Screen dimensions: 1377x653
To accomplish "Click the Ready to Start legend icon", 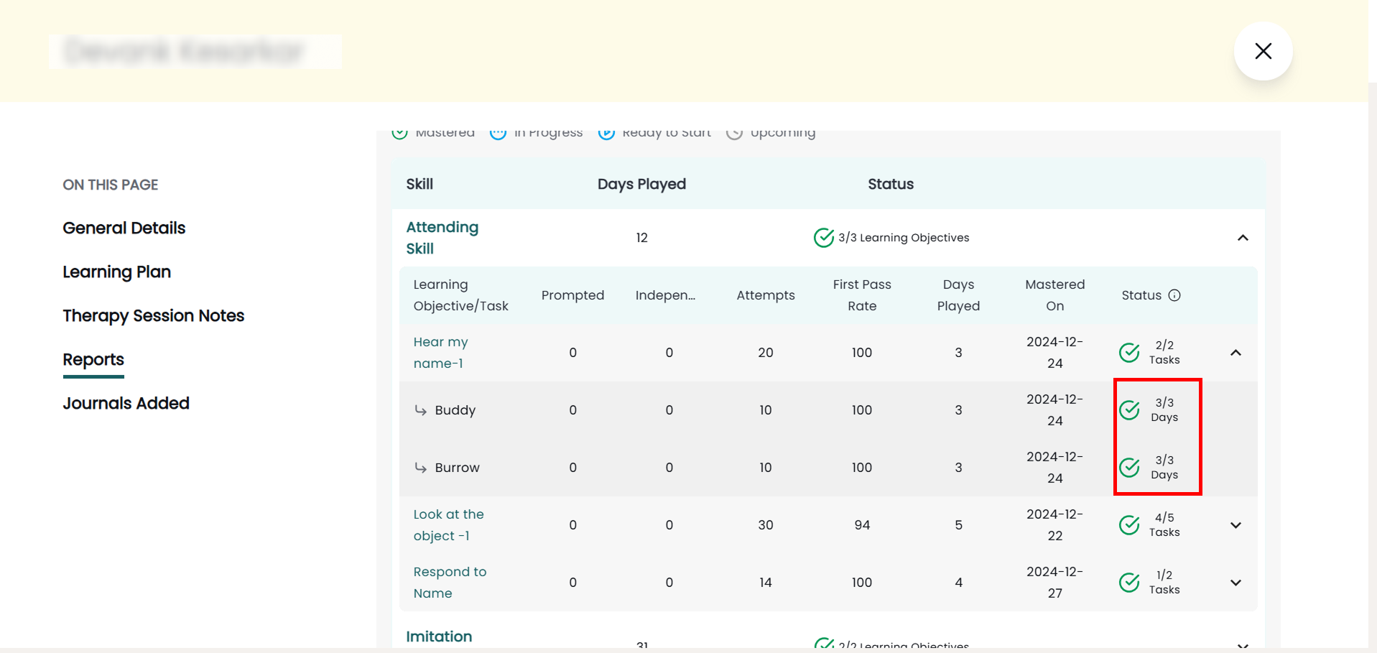I will pos(606,133).
